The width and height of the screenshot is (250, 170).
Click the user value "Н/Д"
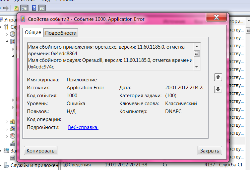pyautogui.click(x=71, y=111)
